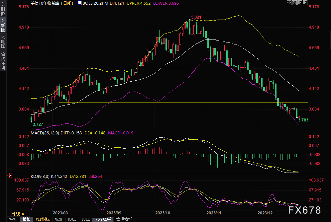Select the 模板 tab at bottom
331x222 pixels.
point(26,219)
